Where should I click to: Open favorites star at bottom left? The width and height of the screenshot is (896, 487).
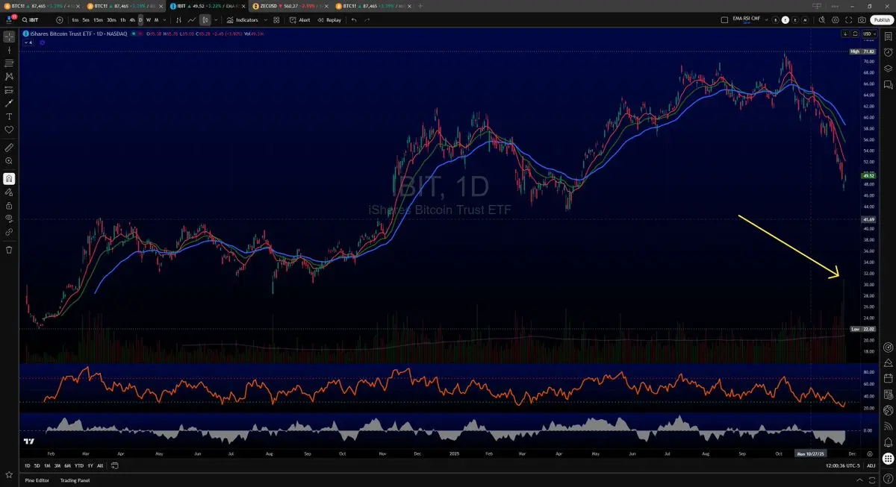coord(9,474)
